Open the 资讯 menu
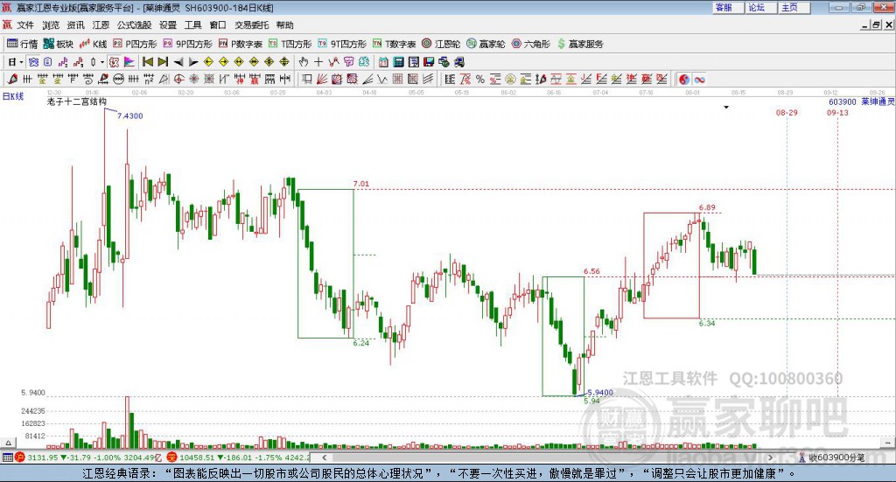Viewport: 896px width, 482px height. tap(75, 25)
